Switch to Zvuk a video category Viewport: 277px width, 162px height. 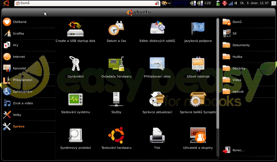29,103
